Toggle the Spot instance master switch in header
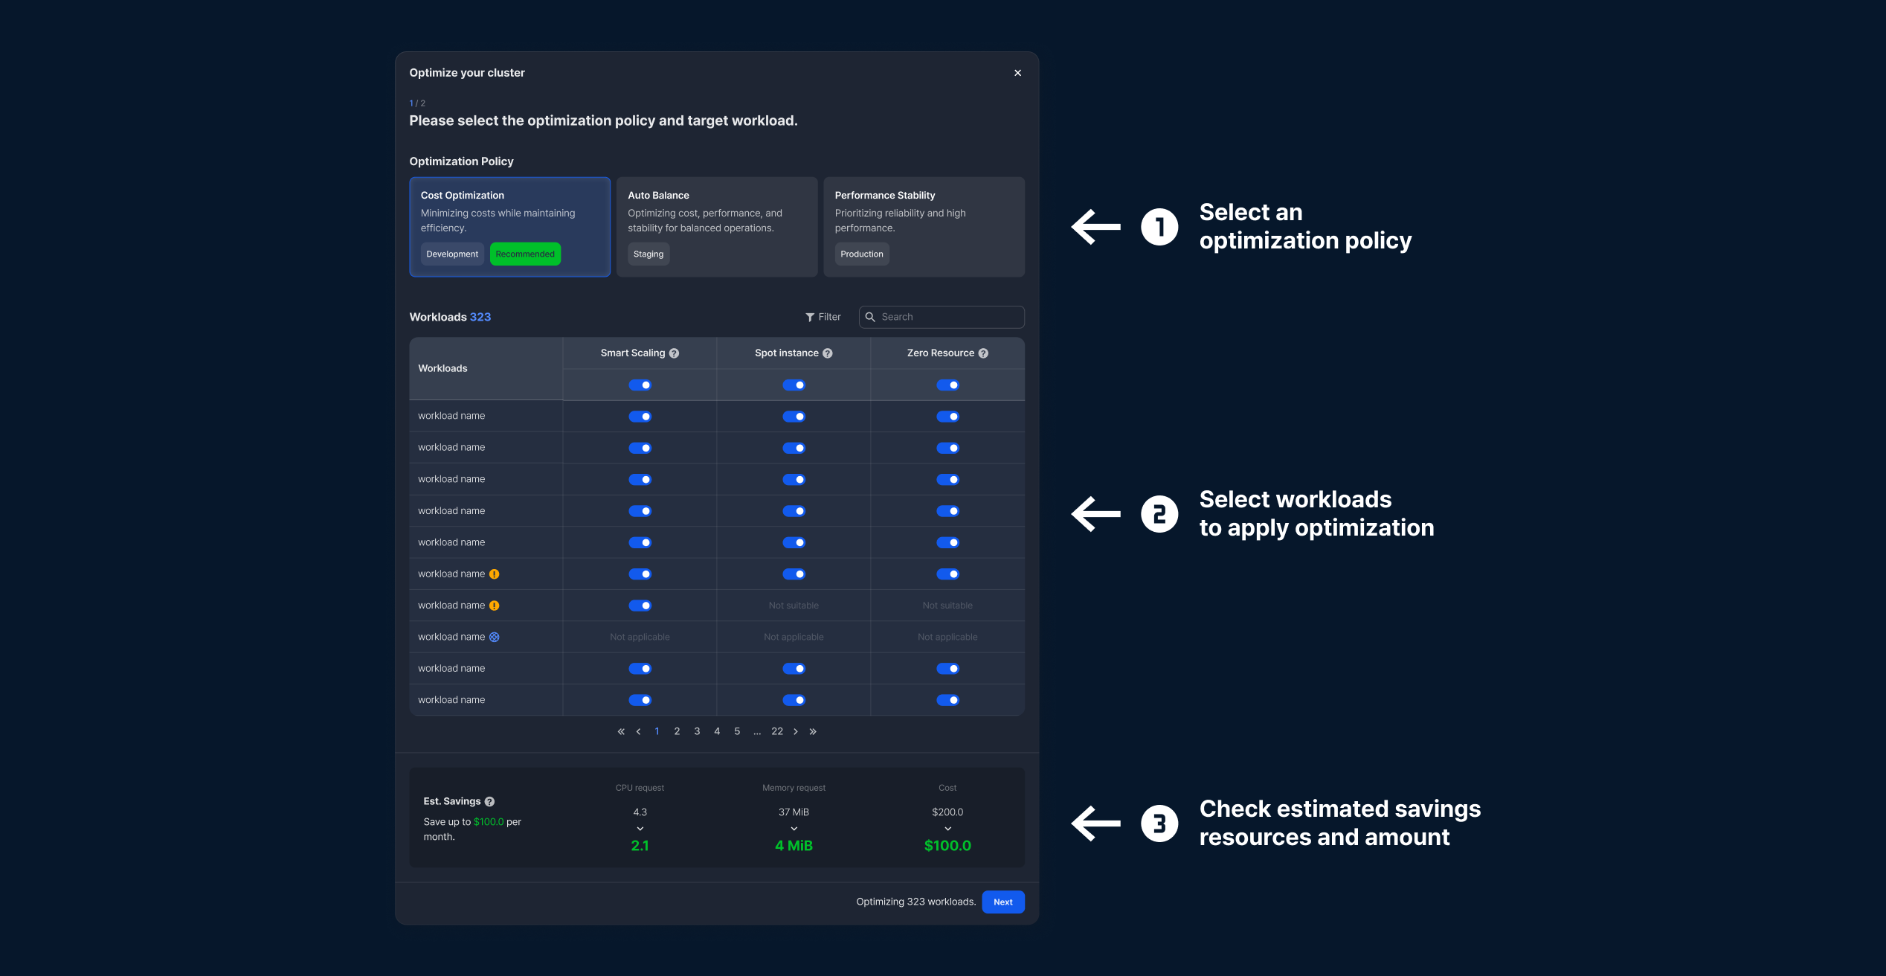1886x976 pixels. coord(794,385)
